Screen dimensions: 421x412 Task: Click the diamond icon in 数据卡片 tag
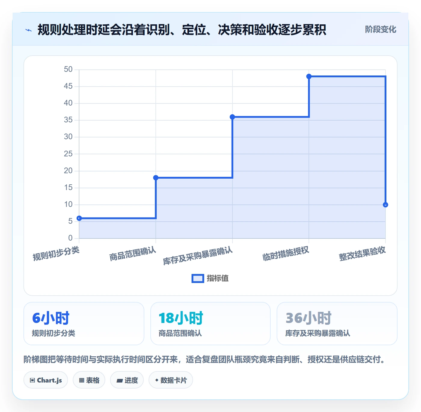(157, 380)
